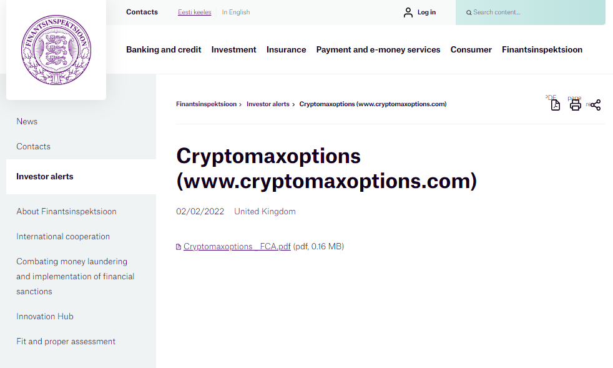Open the Investment menu
Screen dimensions: 613x368
pyautogui.click(x=233, y=49)
